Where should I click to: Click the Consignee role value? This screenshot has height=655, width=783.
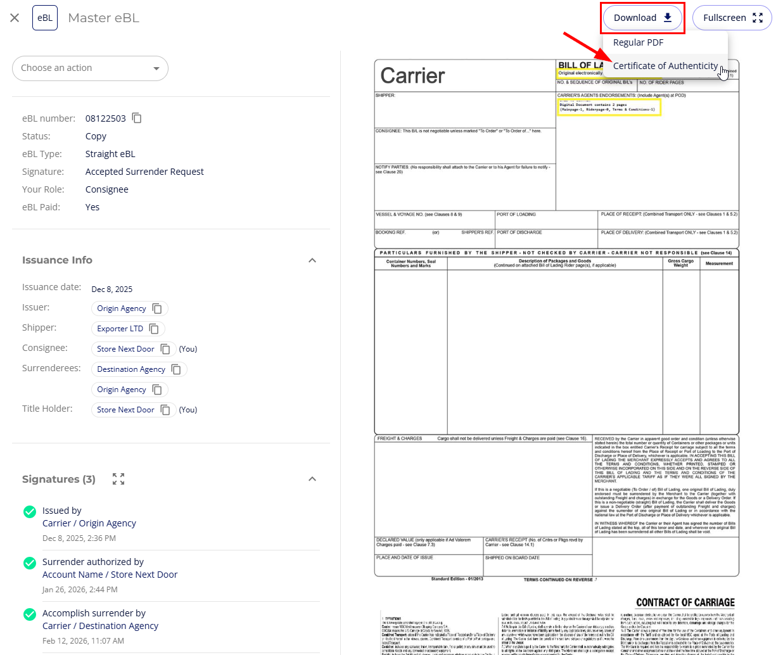107,189
